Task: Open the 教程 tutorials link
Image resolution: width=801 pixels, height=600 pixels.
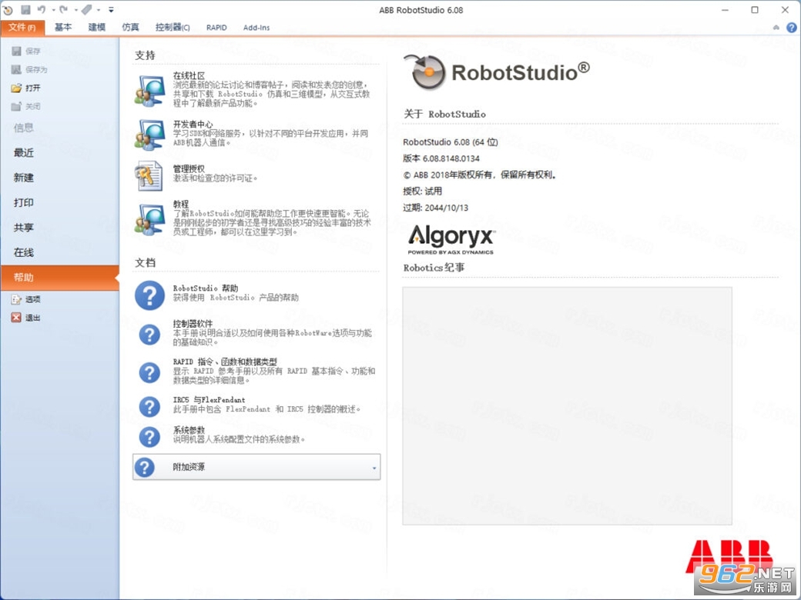Action: click(x=181, y=204)
